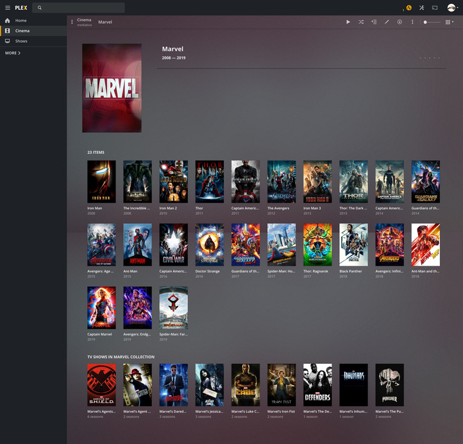Open the toolbar more actions menu
463x444 pixels.
pos(412,22)
